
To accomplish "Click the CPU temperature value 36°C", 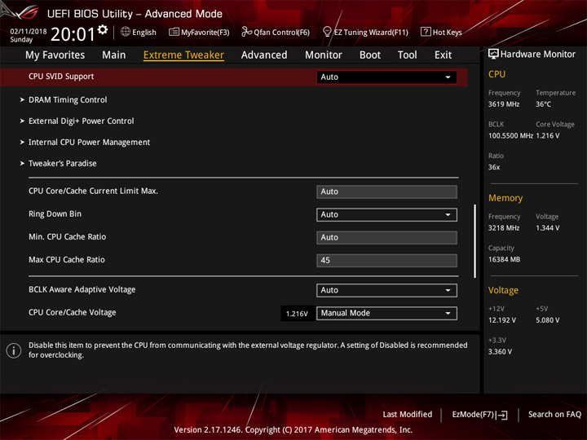I will pyautogui.click(x=543, y=104).
